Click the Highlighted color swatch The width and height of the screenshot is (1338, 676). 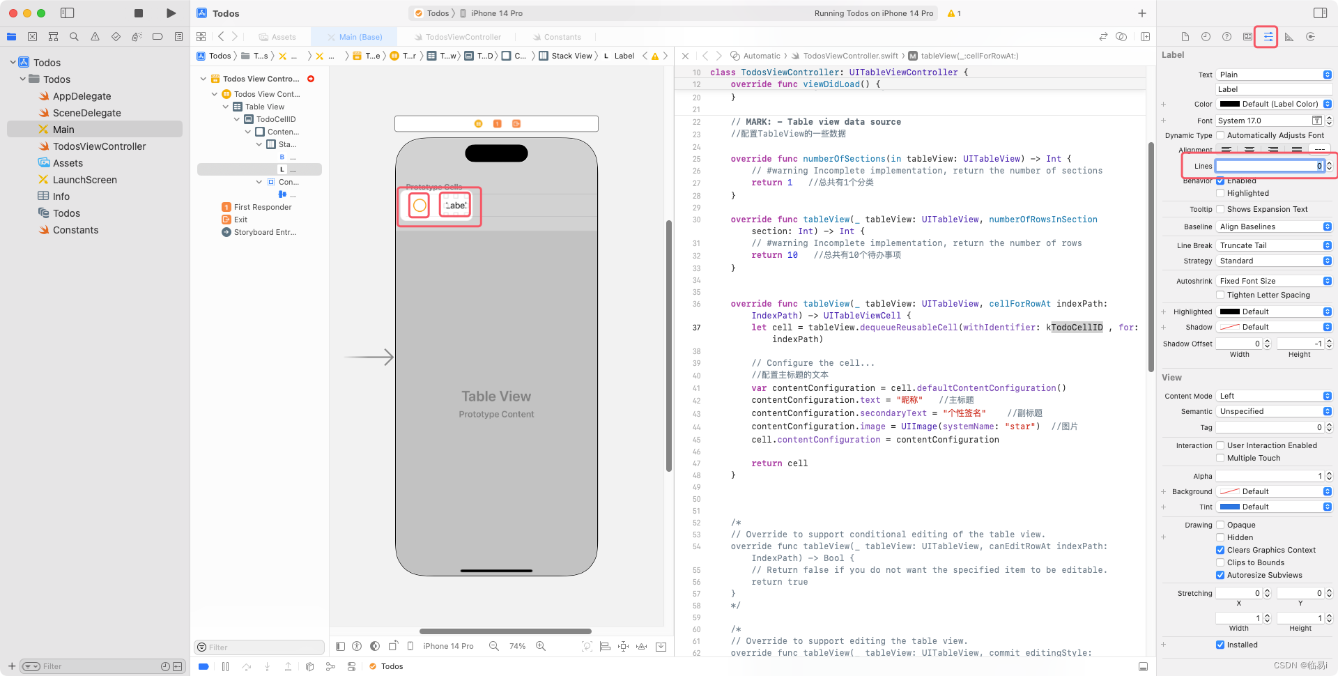1229,312
